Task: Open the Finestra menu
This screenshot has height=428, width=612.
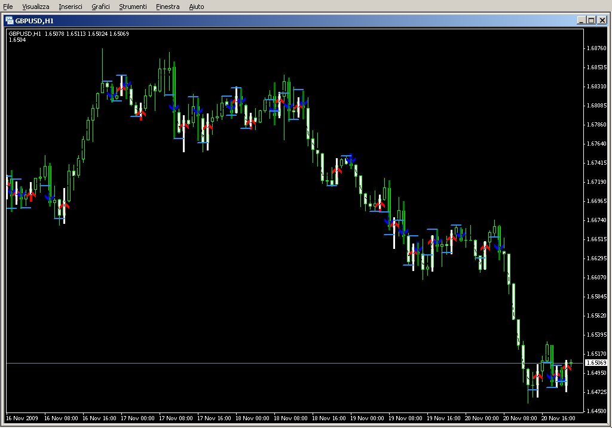Action: pyautogui.click(x=168, y=7)
